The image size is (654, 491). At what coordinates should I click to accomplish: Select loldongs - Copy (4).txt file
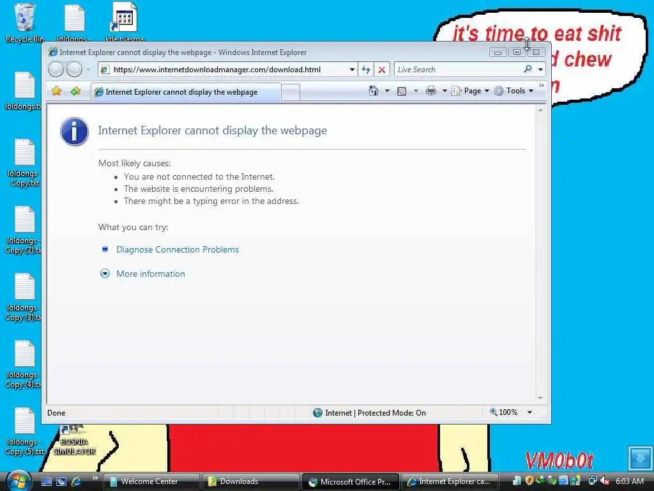click(24, 364)
